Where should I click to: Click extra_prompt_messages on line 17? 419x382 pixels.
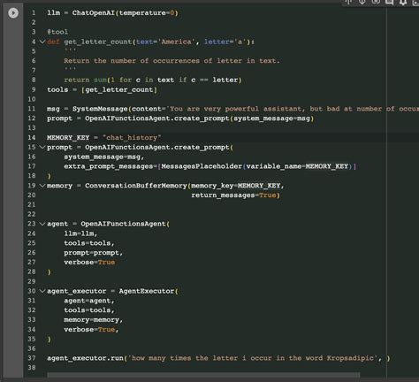tap(109, 166)
